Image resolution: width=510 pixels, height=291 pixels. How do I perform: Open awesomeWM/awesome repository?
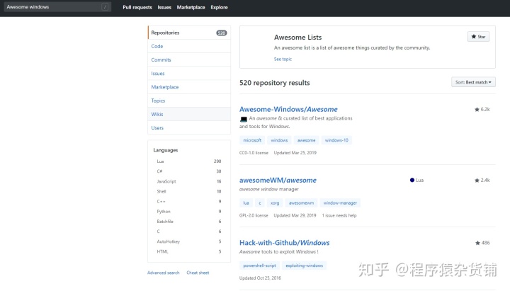[x=278, y=180]
